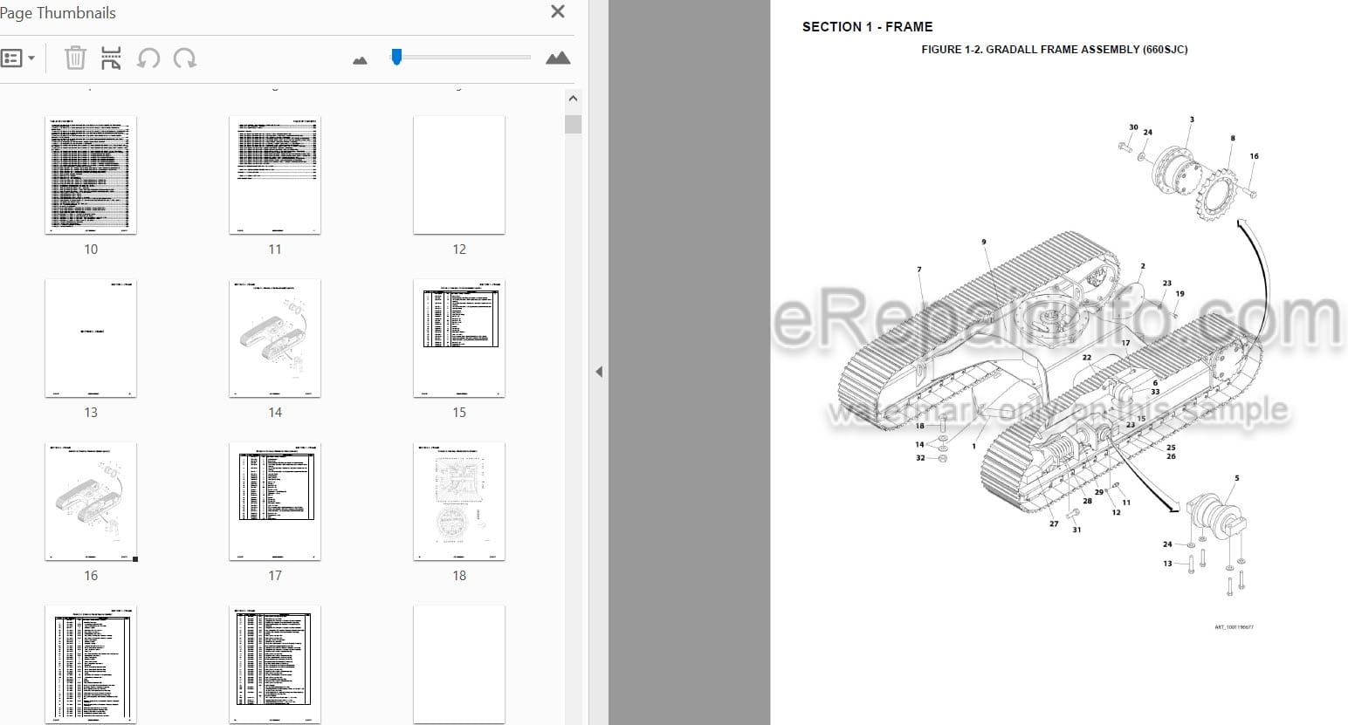Delete selected pages with trash icon
The image size is (1348, 725).
[x=75, y=58]
